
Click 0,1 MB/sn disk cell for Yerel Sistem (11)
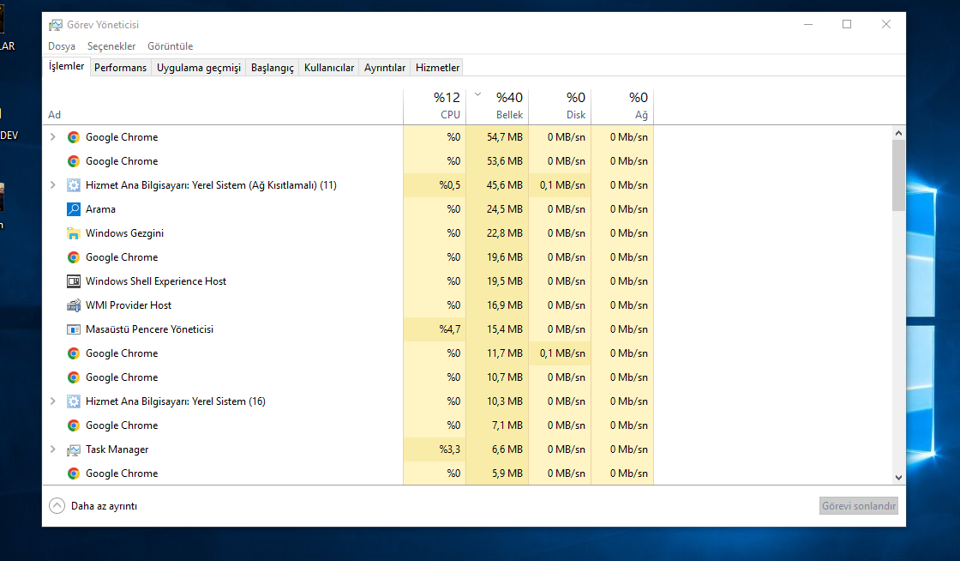point(560,185)
